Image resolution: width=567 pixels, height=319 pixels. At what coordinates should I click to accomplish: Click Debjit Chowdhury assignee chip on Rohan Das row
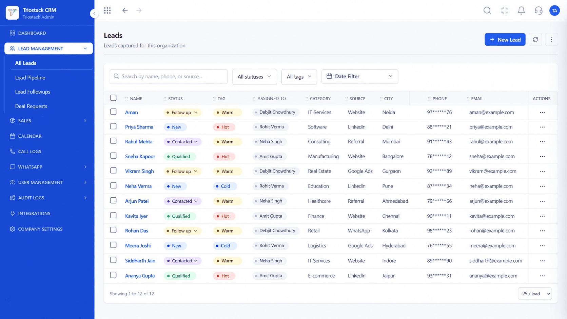276,231
